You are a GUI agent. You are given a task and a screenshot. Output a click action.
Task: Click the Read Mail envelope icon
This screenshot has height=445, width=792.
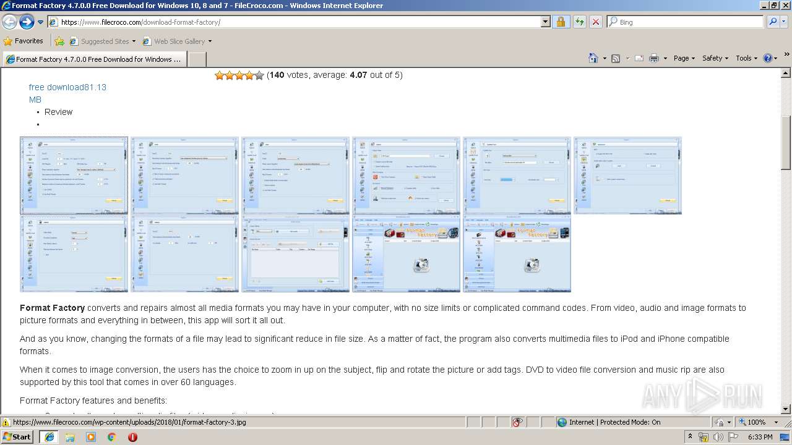pyautogui.click(x=639, y=58)
